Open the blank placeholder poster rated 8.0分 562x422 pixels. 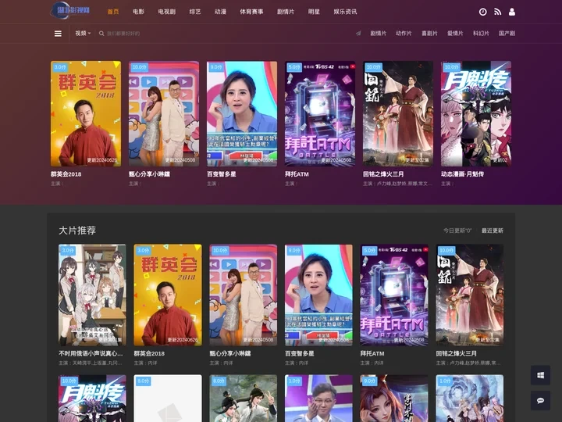point(168,399)
